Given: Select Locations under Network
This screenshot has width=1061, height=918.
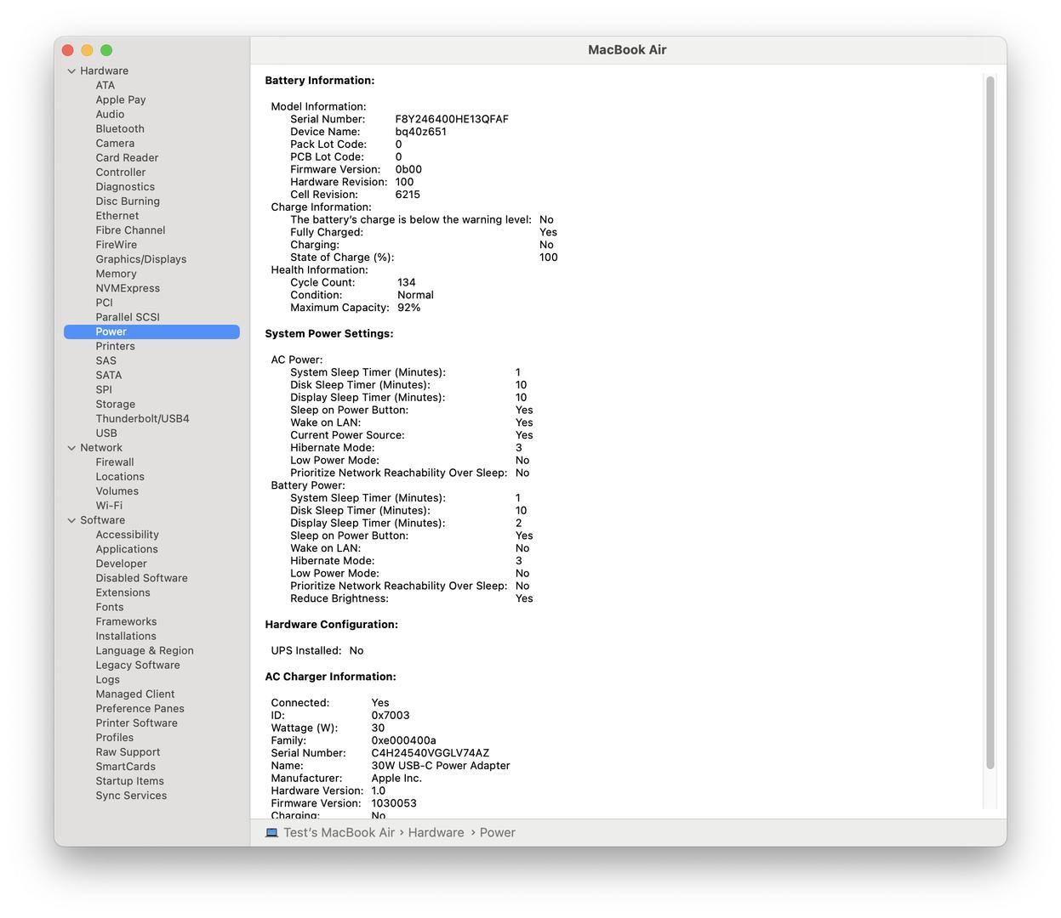Looking at the screenshot, I should (120, 477).
